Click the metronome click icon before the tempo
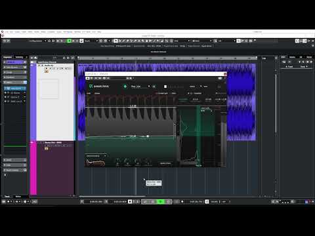Screen dimensions: 315x236 click(207, 202)
